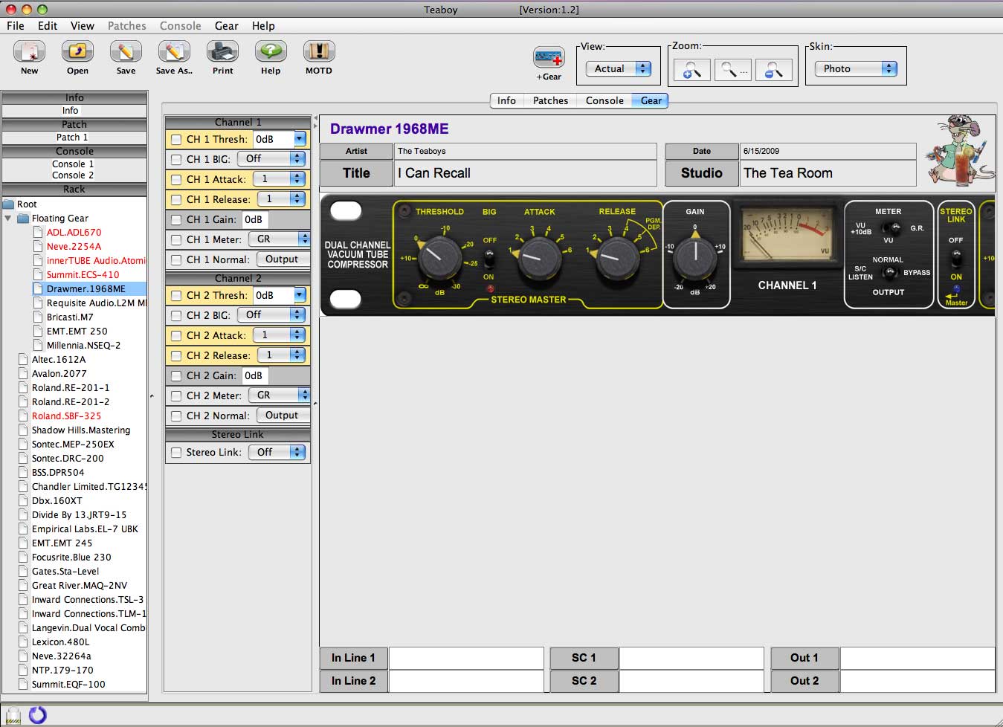The image size is (1003, 727).
Task: Open the MOTD toolbar icon
Action: pos(319,52)
